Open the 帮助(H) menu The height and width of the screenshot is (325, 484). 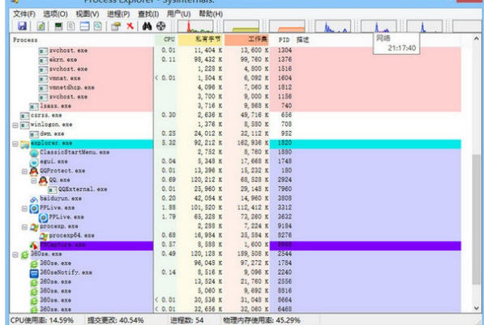click(x=211, y=14)
